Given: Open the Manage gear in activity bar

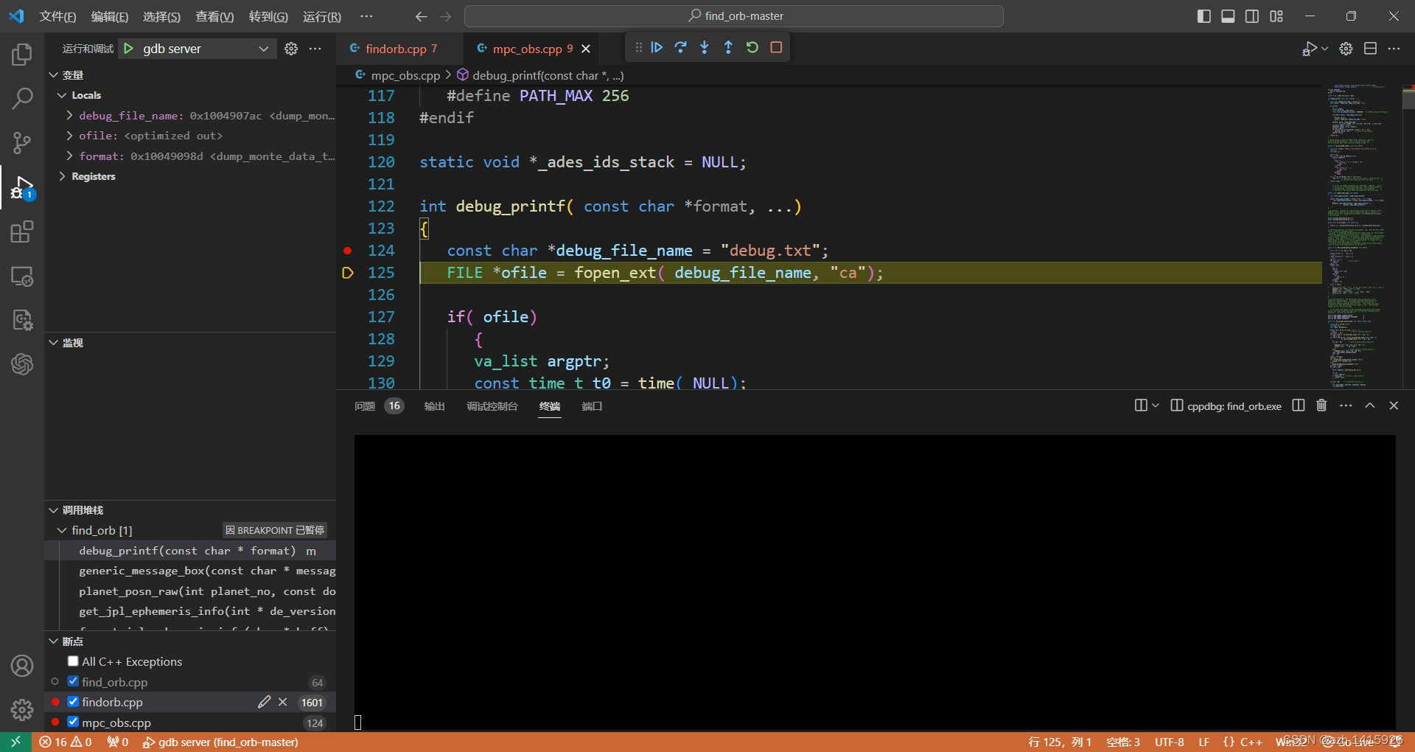Looking at the screenshot, I should (x=22, y=710).
